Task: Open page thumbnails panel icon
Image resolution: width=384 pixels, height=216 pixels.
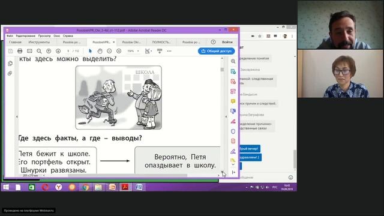Action: (x=10, y=64)
